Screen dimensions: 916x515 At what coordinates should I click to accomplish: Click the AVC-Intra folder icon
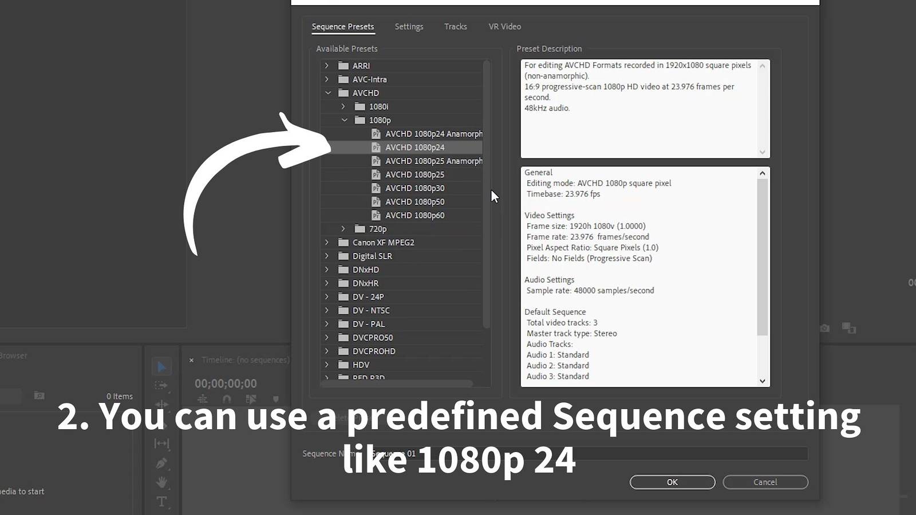[343, 80]
